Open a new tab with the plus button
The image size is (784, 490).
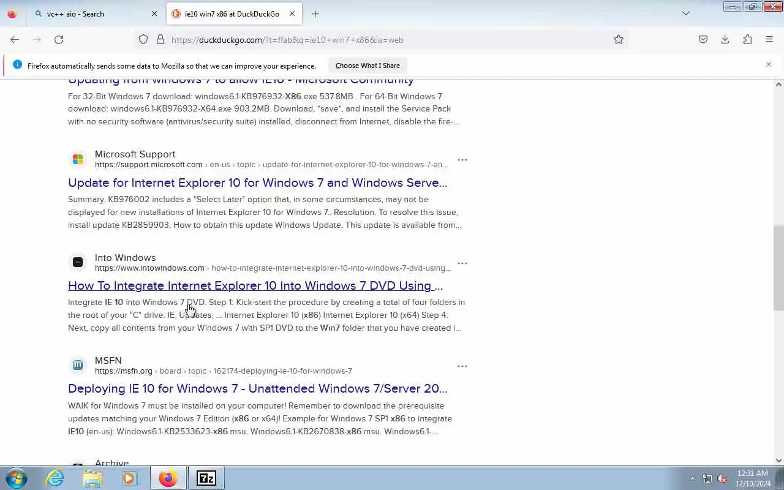[x=315, y=13]
